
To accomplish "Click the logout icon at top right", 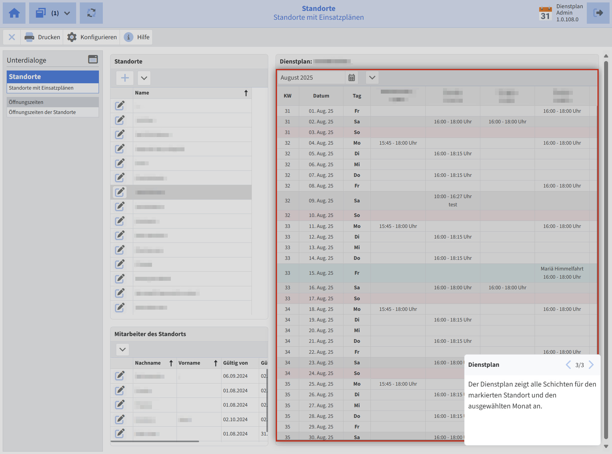I will click(x=598, y=13).
